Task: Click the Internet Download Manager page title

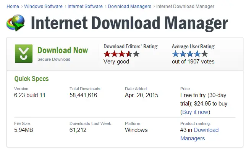Action: coord(129,23)
